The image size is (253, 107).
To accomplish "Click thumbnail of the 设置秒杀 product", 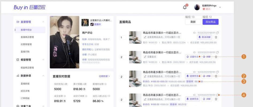I will click(x=135, y=57).
